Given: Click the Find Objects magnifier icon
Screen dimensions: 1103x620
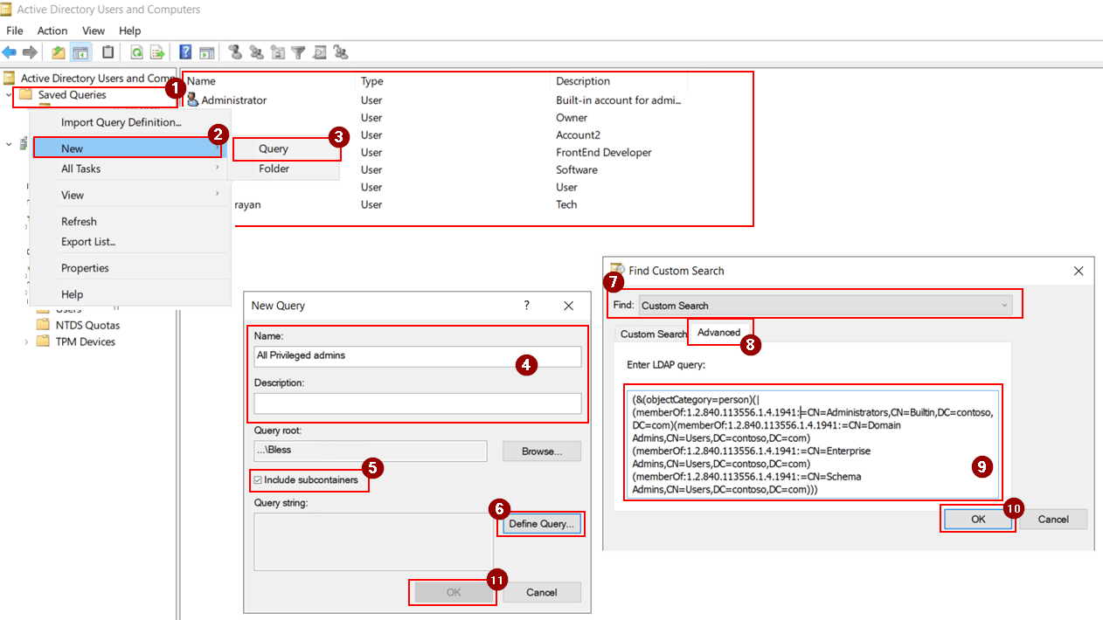Looking at the screenshot, I should pos(320,52).
